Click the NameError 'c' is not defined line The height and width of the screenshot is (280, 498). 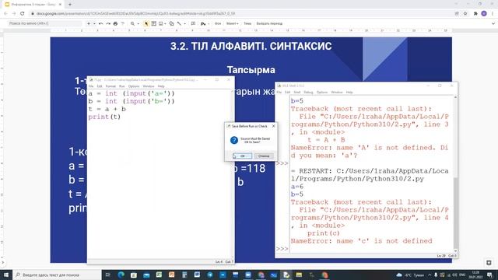point(361,241)
